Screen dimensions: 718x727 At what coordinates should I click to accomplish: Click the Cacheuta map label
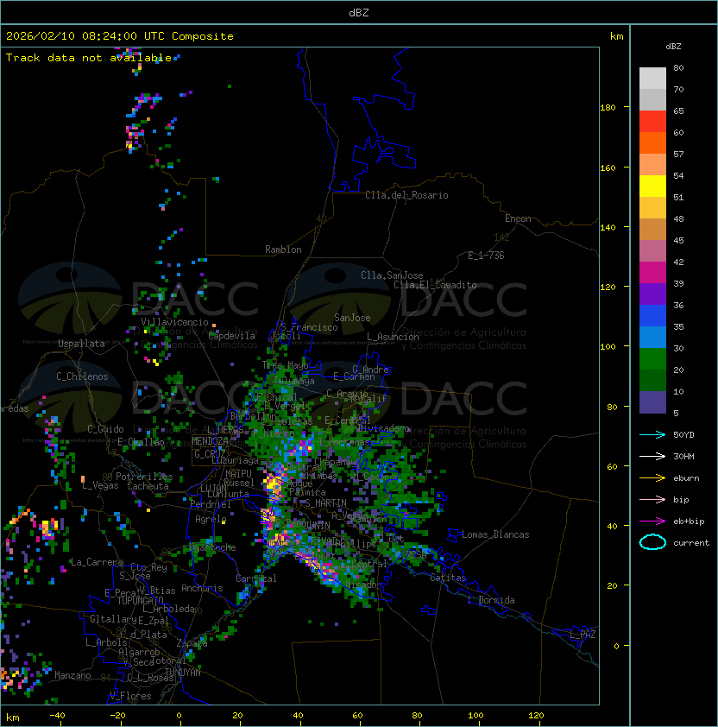[x=148, y=486]
